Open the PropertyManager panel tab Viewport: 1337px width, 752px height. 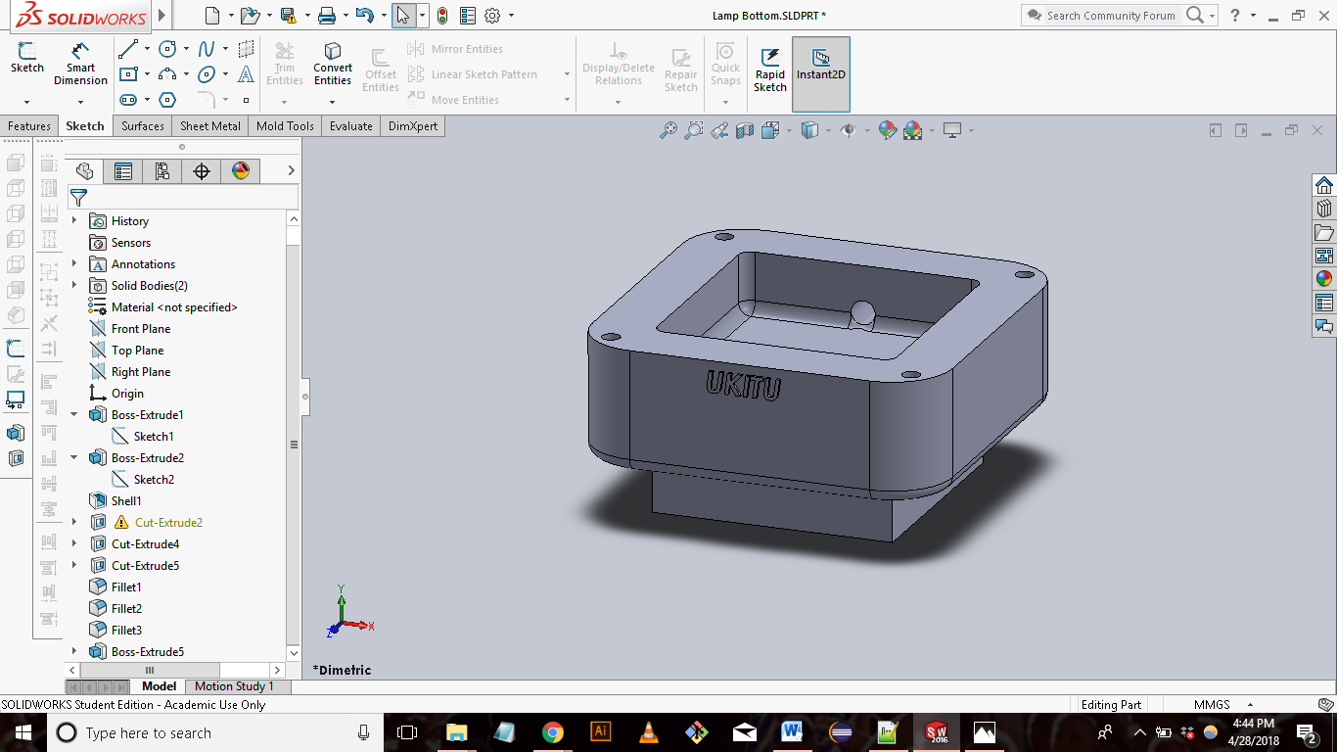click(123, 171)
